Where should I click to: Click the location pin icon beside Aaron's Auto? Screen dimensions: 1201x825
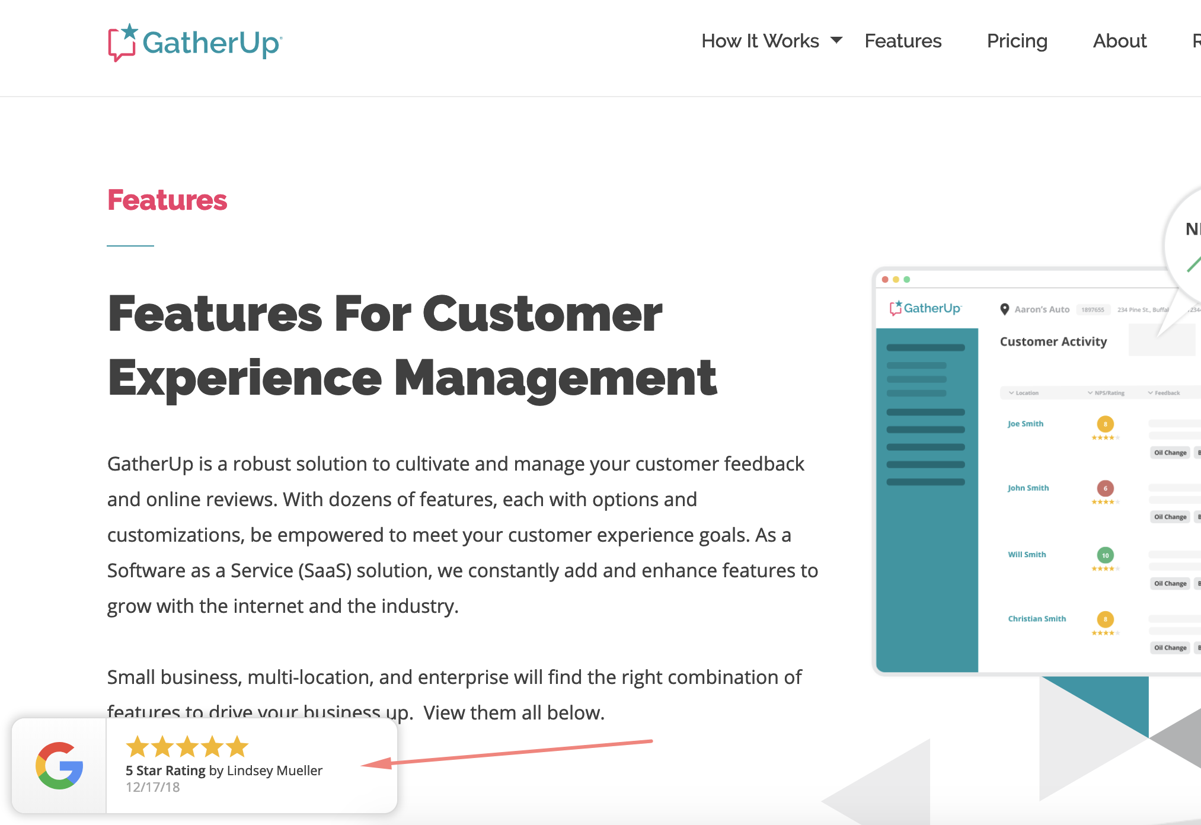[x=1005, y=309]
